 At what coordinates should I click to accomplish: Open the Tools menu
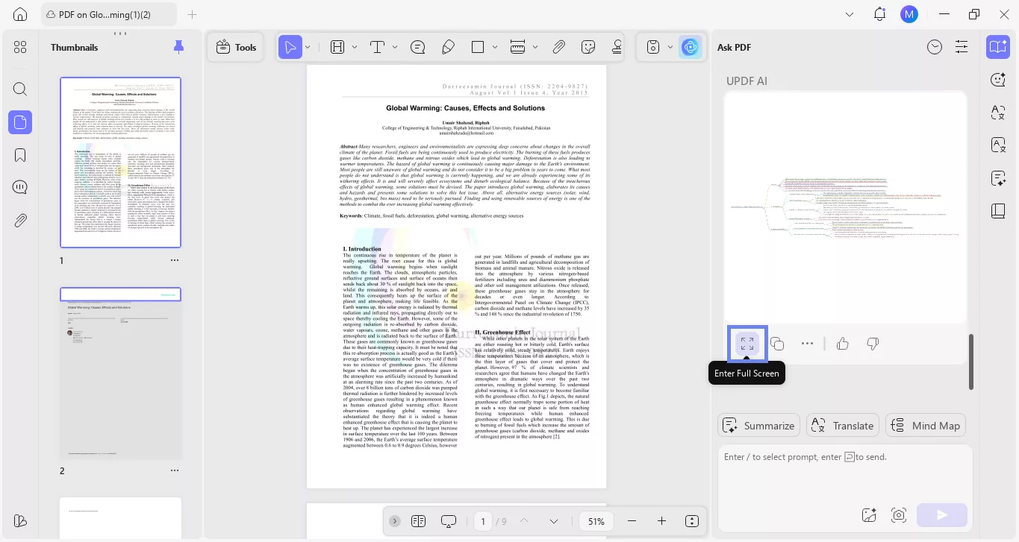click(236, 47)
